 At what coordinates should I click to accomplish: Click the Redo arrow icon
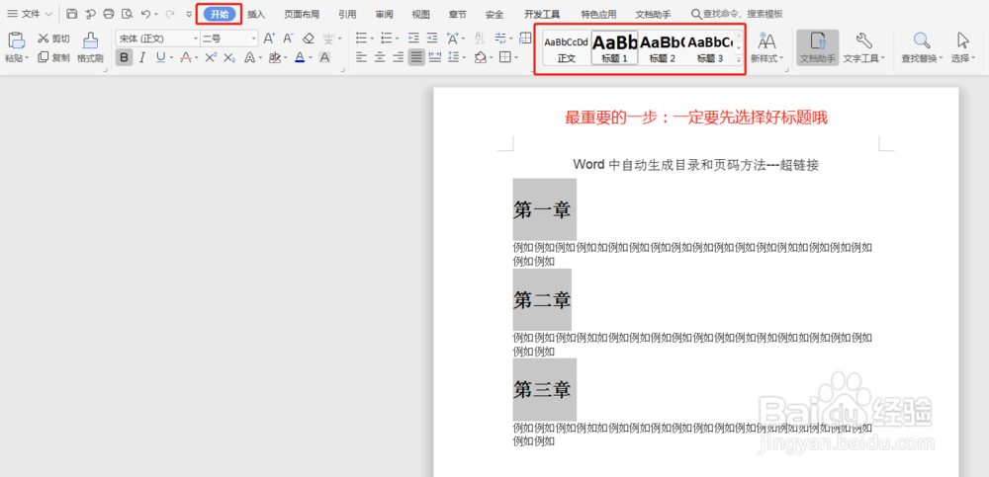click(x=169, y=14)
